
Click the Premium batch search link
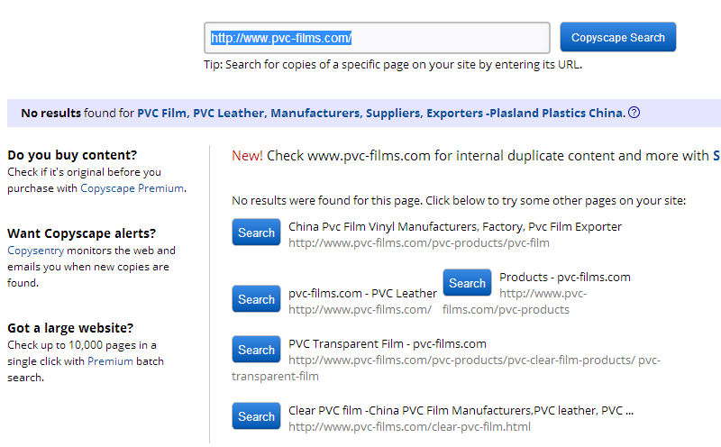tap(110, 361)
